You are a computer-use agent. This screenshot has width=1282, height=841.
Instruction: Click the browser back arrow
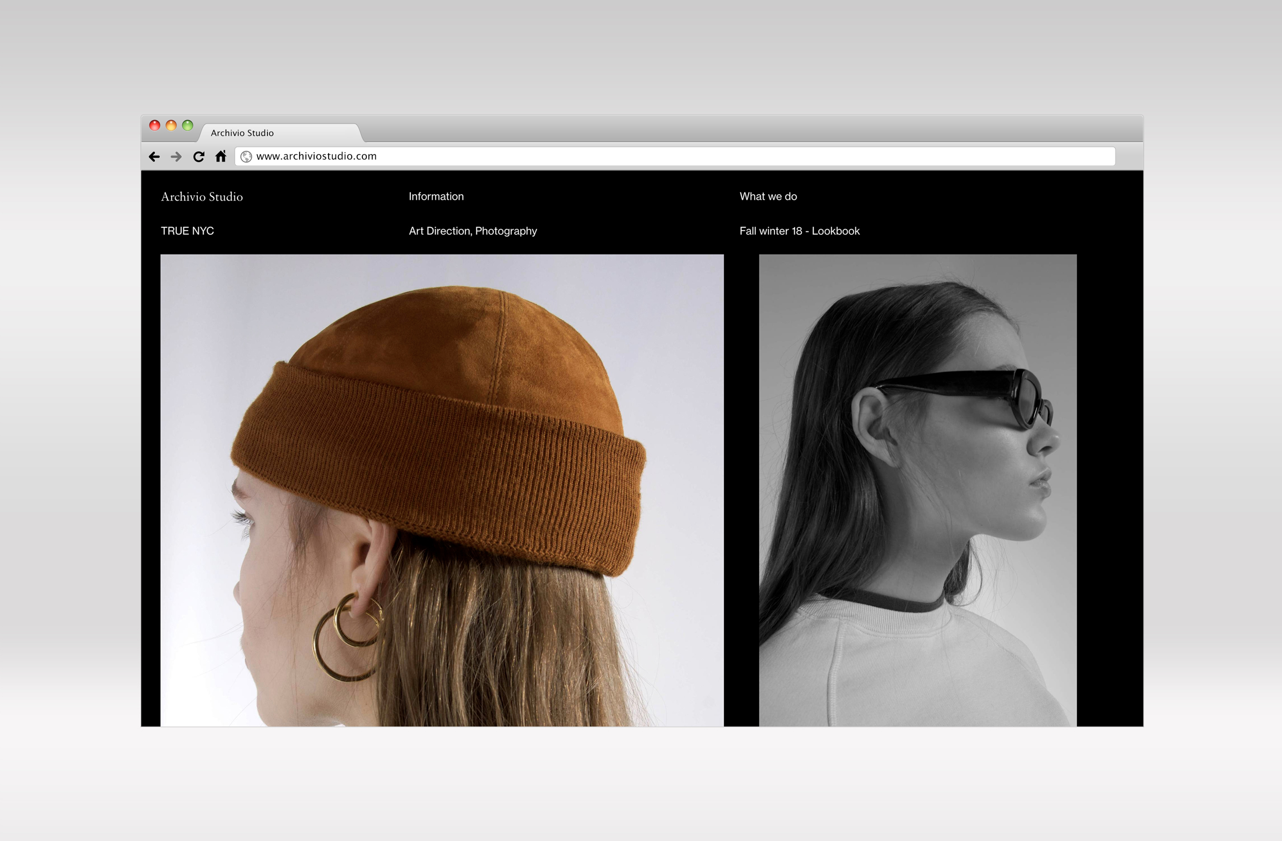pos(154,157)
